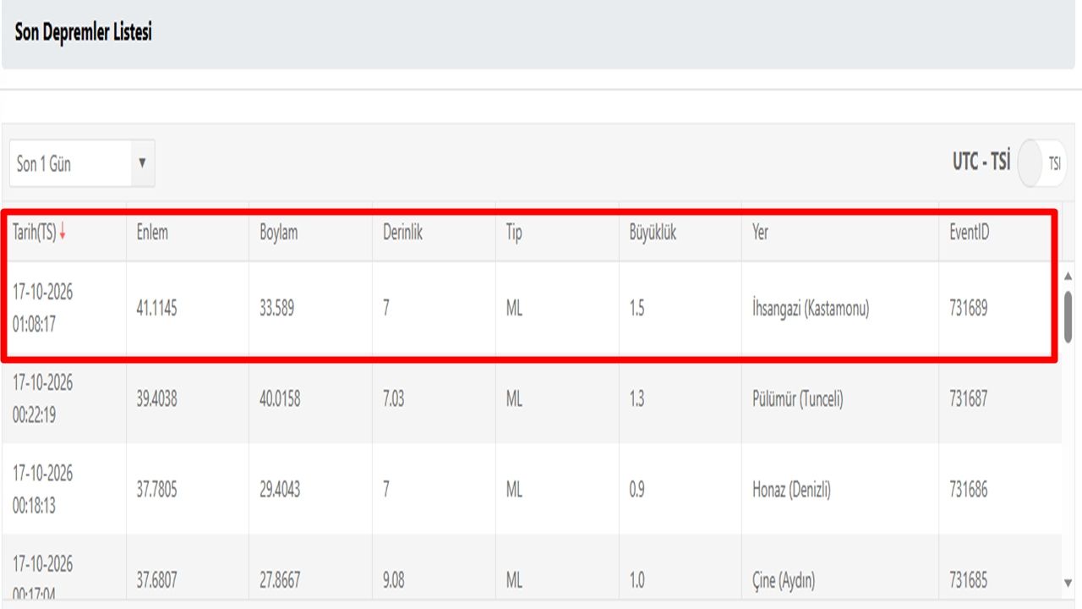
Task: Sort the table by Boylam column header
Action: click(278, 233)
